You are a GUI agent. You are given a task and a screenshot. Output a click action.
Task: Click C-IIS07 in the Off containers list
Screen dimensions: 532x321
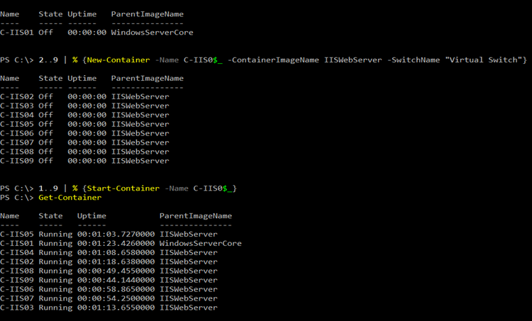(x=16, y=142)
